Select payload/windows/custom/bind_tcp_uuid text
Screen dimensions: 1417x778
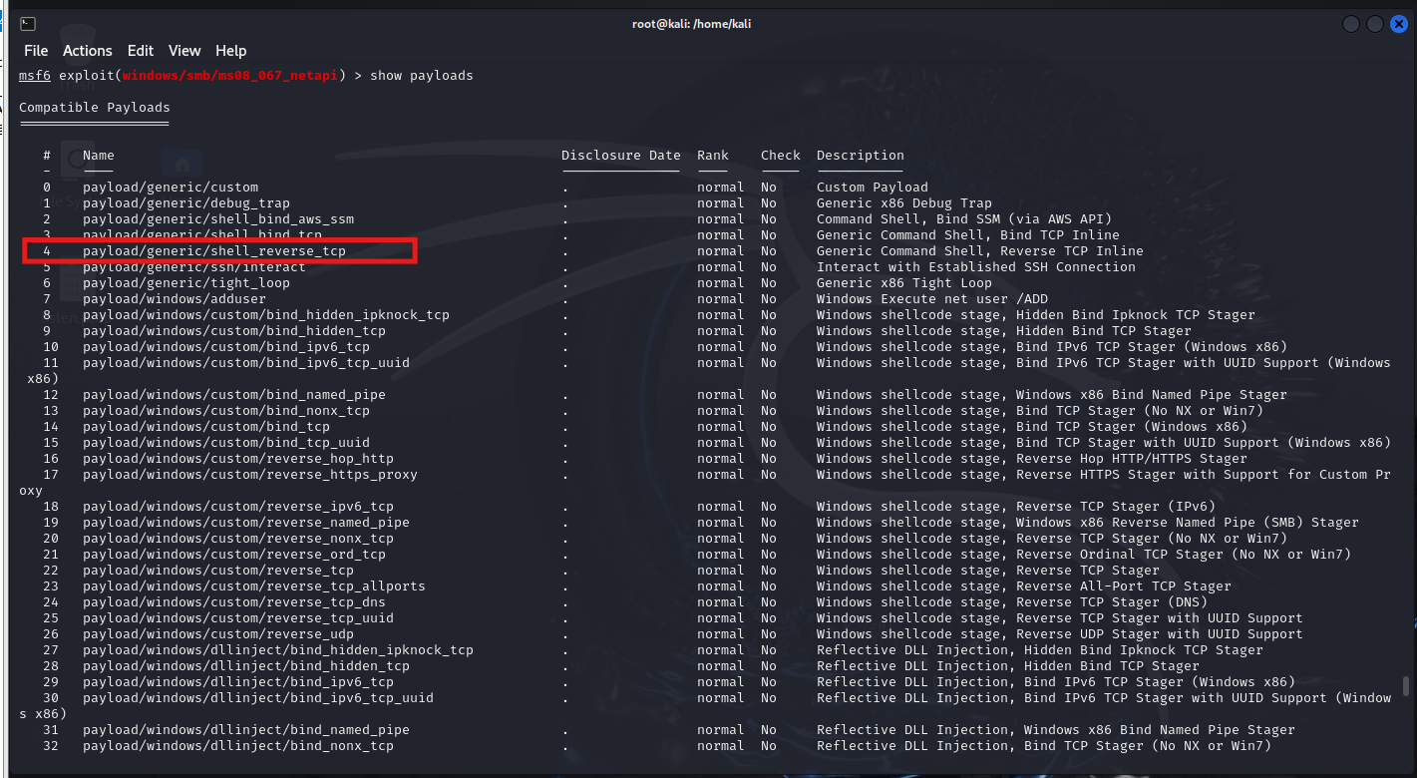pyautogui.click(x=226, y=443)
